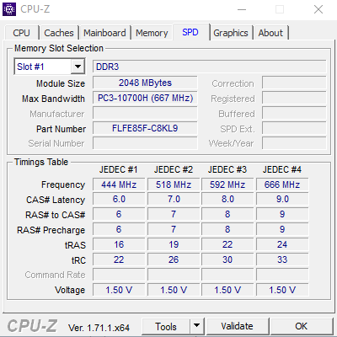Click the empty Serial Number field
The width and height of the screenshot is (337, 337).
pyautogui.click(x=145, y=143)
